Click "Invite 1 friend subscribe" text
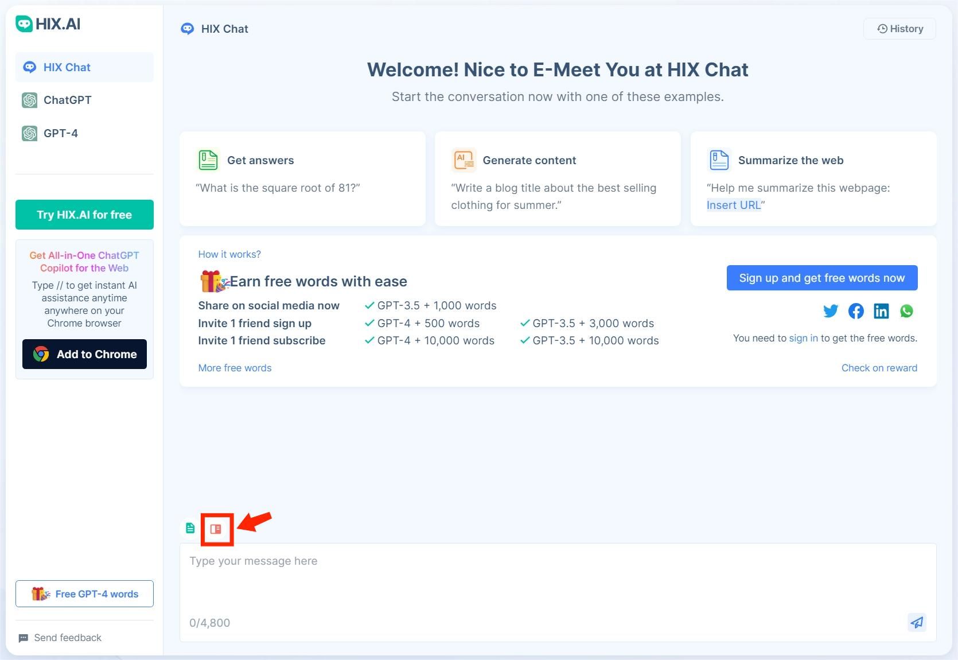Viewport: 958px width, 660px height. (x=262, y=340)
